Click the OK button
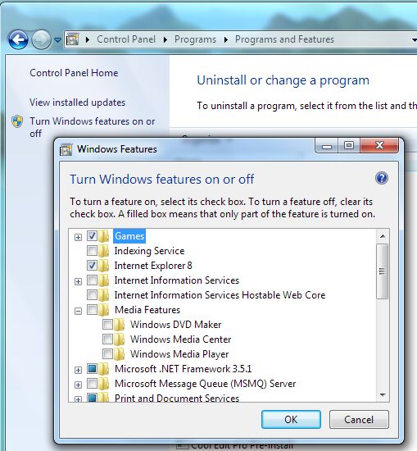This screenshot has height=451, width=417. (291, 419)
